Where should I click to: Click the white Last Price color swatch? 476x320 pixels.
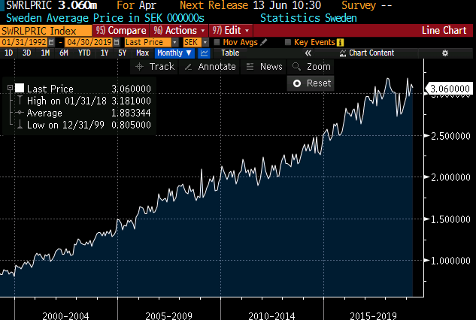click(x=20, y=88)
